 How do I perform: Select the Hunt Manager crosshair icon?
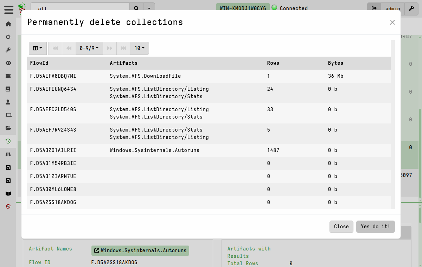(8, 37)
